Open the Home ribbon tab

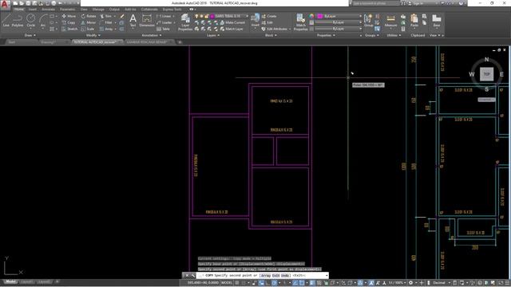click(x=19, y=10)
